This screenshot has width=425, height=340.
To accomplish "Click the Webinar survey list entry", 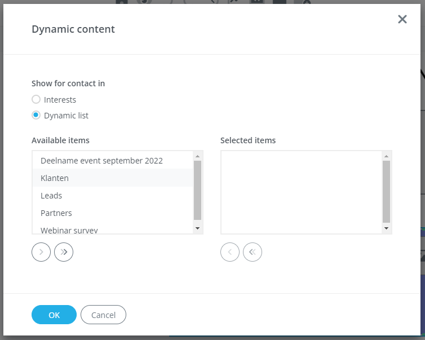I will coord(69,230).
